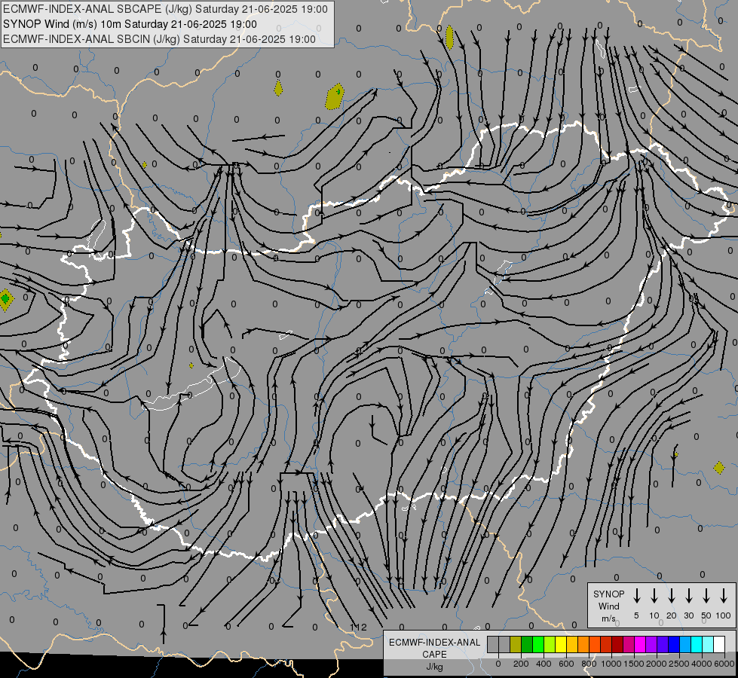Click the olive diamond patch on map's right side
Viewport: 738px width, 678px height.
click(718, 468)
